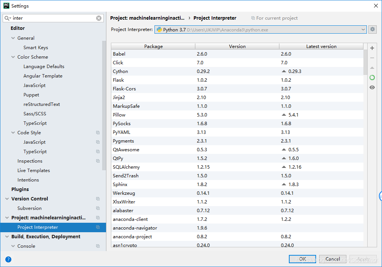The image size is (382, 267).
Task: Click the upgrade arrow beside Pillow 5.4.1
Action: [x=284, y=115]
